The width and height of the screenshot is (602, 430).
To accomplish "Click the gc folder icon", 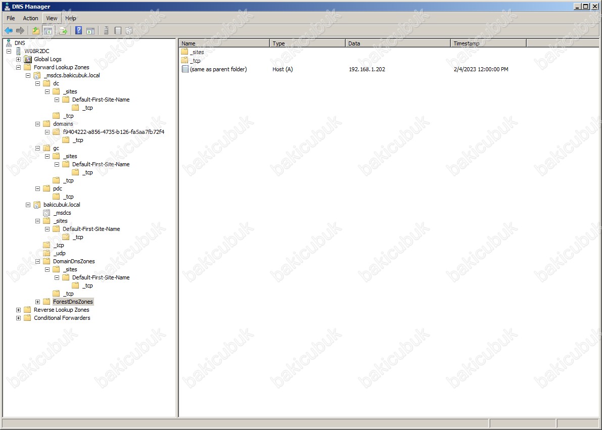I will tap(47, 148).
